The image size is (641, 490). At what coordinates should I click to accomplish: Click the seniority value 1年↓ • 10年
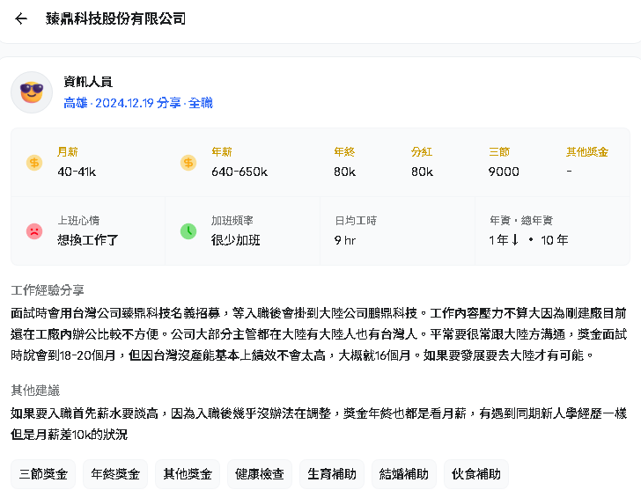528,240
